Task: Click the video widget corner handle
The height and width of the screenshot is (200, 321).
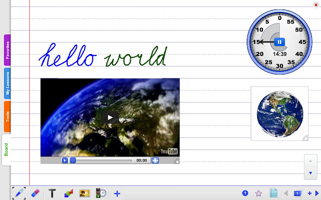Action: pos(177,161)
